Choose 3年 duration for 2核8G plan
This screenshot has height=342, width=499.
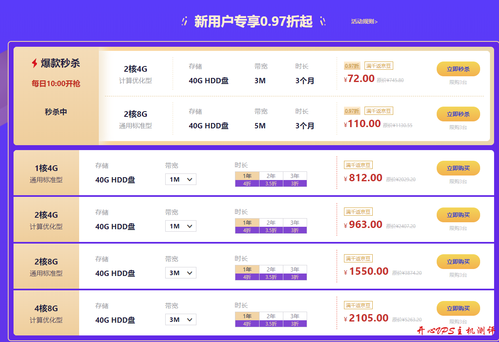(295, 269)
